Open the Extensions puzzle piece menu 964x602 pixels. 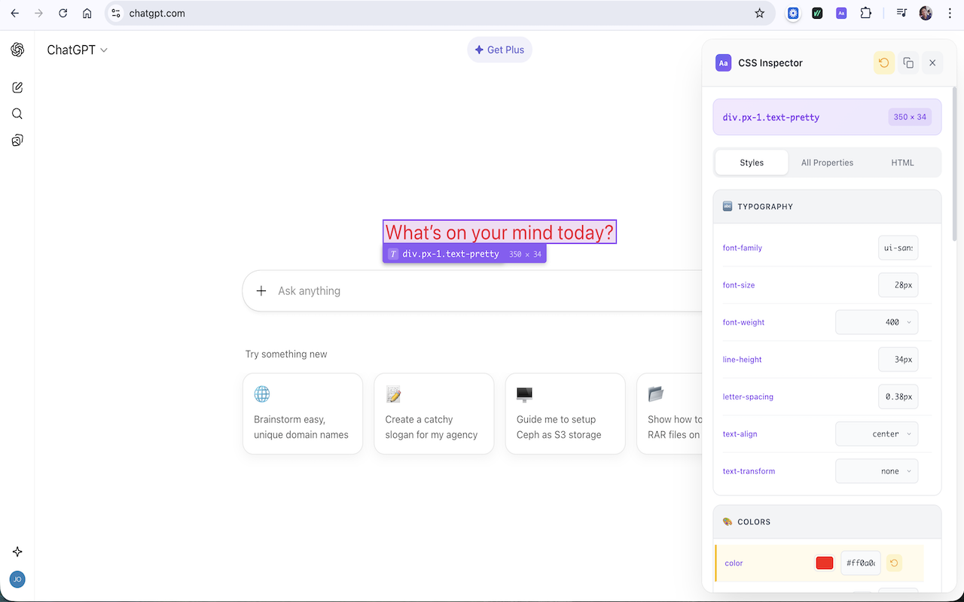pyautogui.click(x=865, y=13)
